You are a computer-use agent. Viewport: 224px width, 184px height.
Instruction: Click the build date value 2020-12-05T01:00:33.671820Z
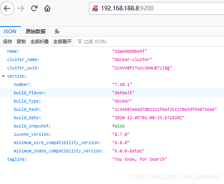point(148,118)
